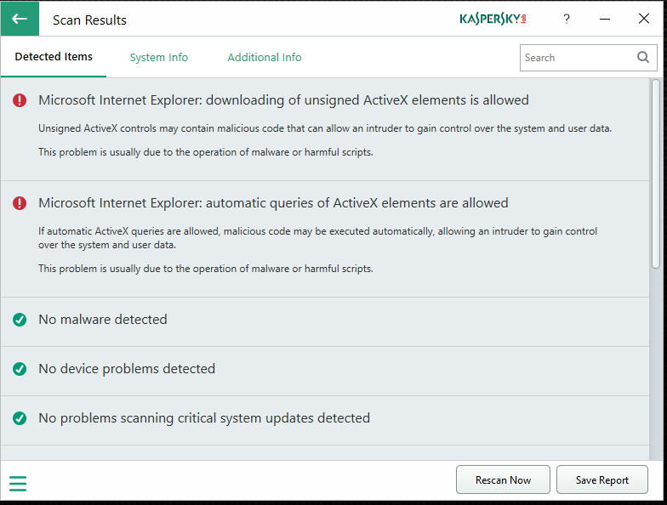Close the Scan Results window
Viewport: 667px width, 505px height.
tap(643, 19)
